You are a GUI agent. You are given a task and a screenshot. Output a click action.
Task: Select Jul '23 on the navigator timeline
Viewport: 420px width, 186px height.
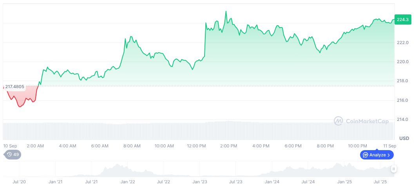pos(235,182)
